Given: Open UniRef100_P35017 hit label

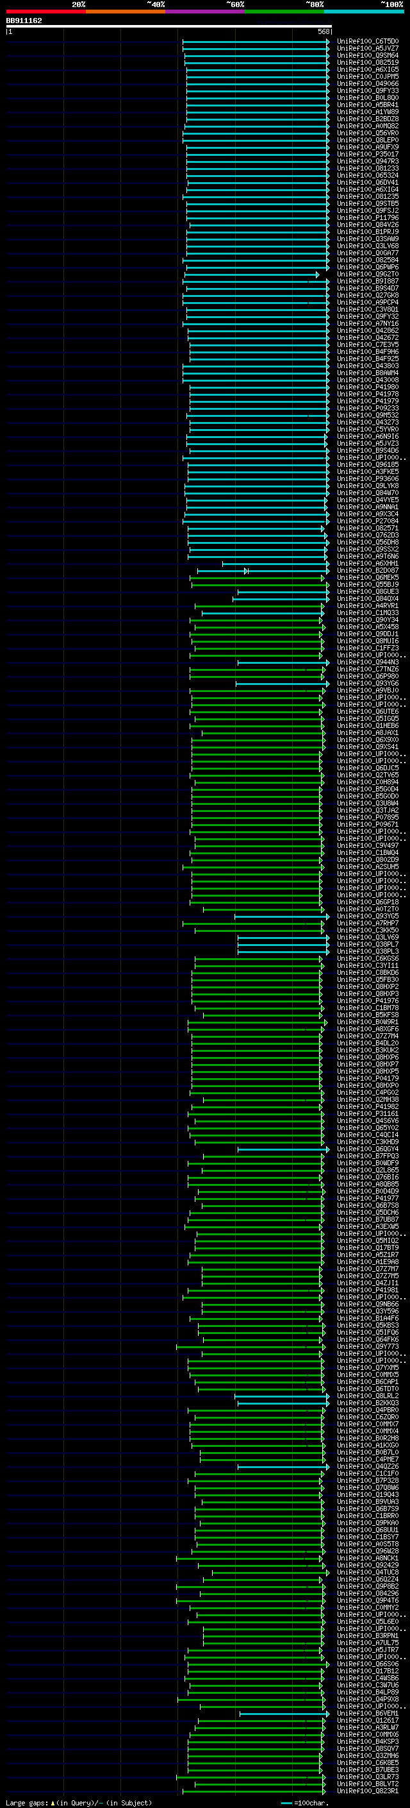Looking at the screenshot, I should 368,155.
